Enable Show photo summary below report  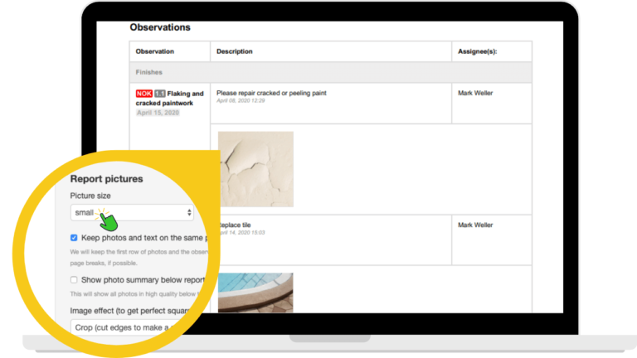(x=74, y=279)
